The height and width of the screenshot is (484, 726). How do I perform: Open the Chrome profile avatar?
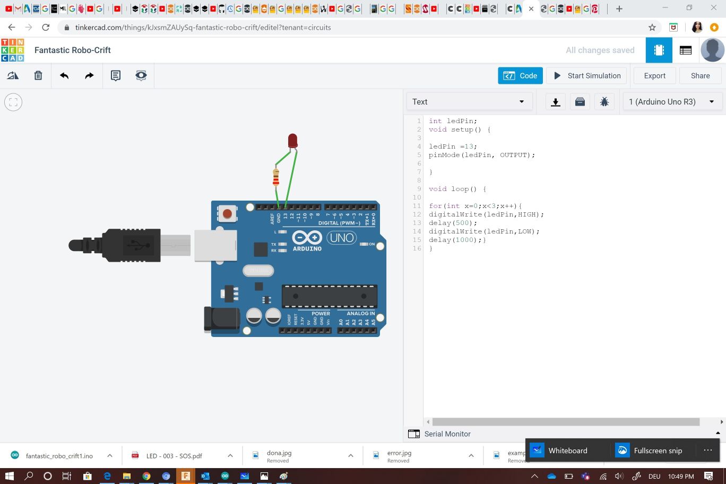pos(697,28)
